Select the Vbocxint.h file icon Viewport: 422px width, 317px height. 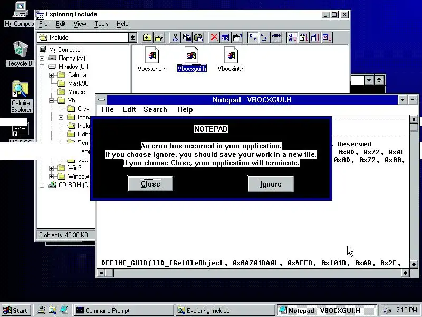click(231, 55)
